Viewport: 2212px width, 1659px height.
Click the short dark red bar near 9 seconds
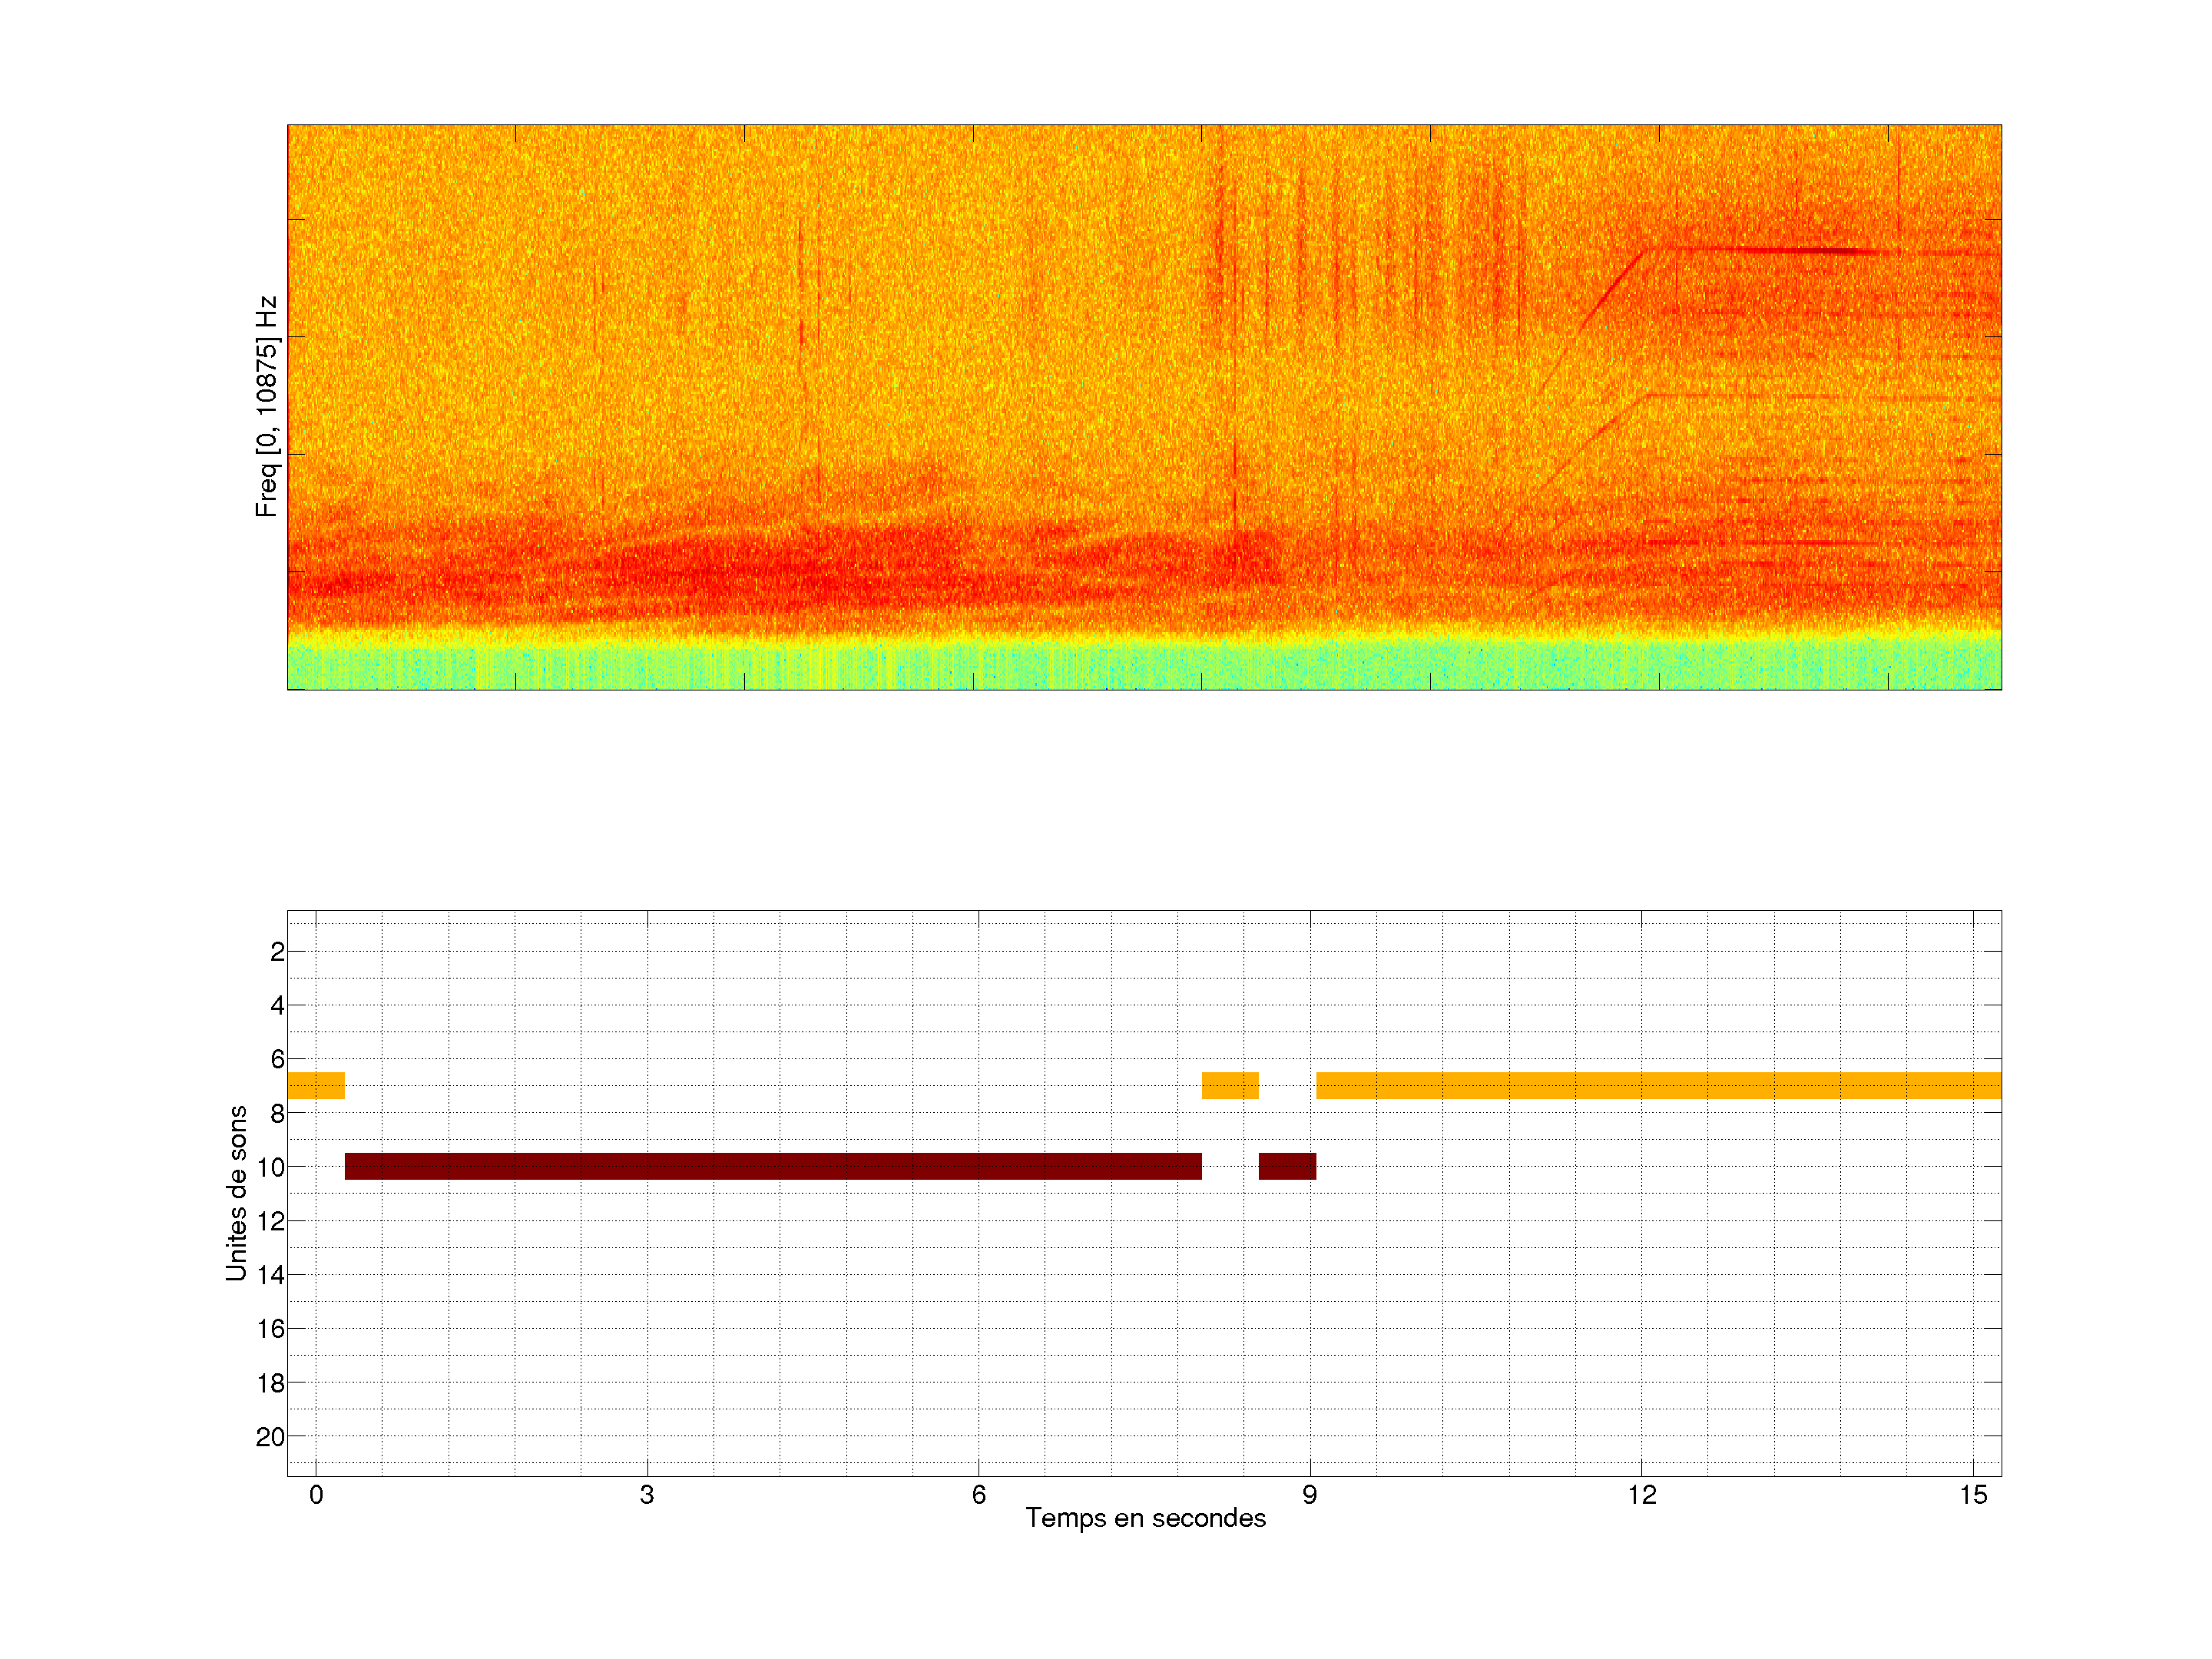coord(1287,1166)
